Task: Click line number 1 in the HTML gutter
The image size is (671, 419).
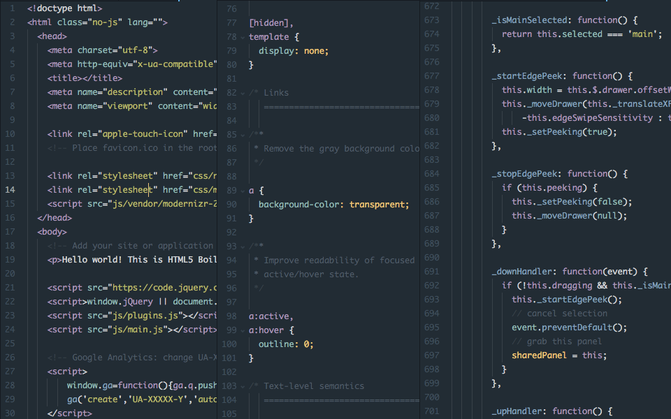Action: tap(13, 8)
